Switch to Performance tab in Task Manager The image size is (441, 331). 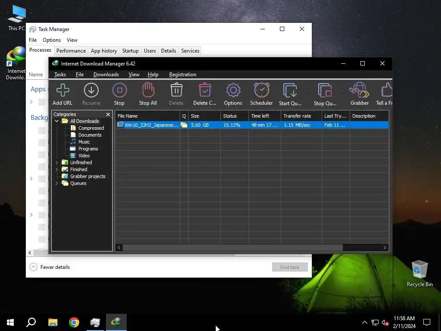coord(71,51)
